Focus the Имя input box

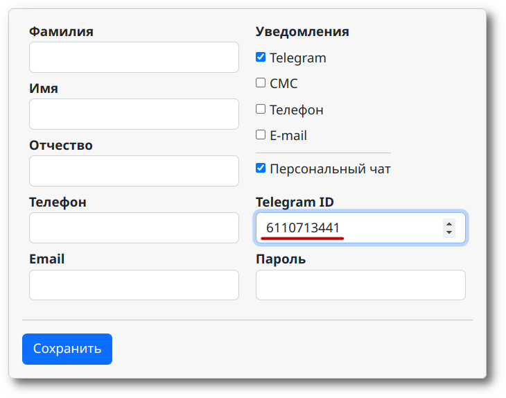click(x=134, y=114)
